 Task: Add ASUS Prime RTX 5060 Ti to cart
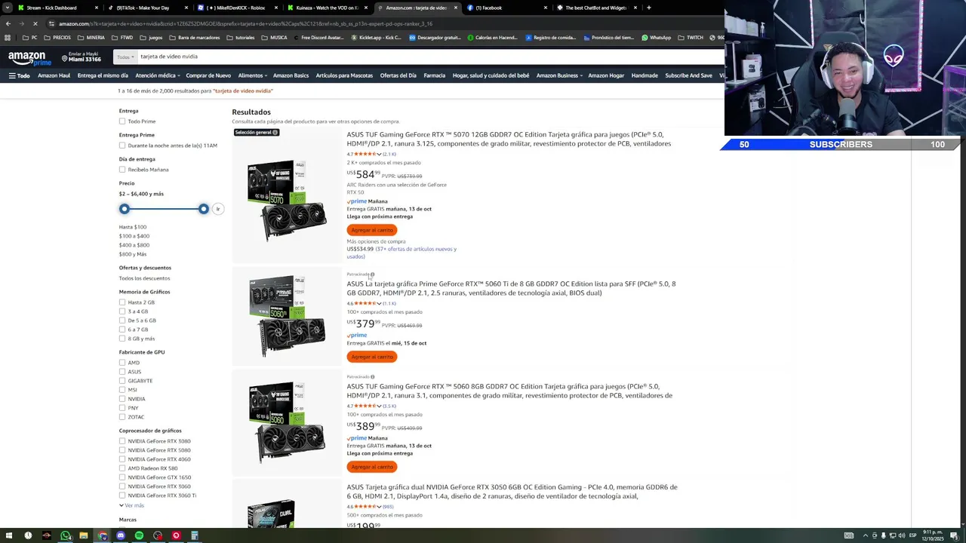[x=372, y=357]
